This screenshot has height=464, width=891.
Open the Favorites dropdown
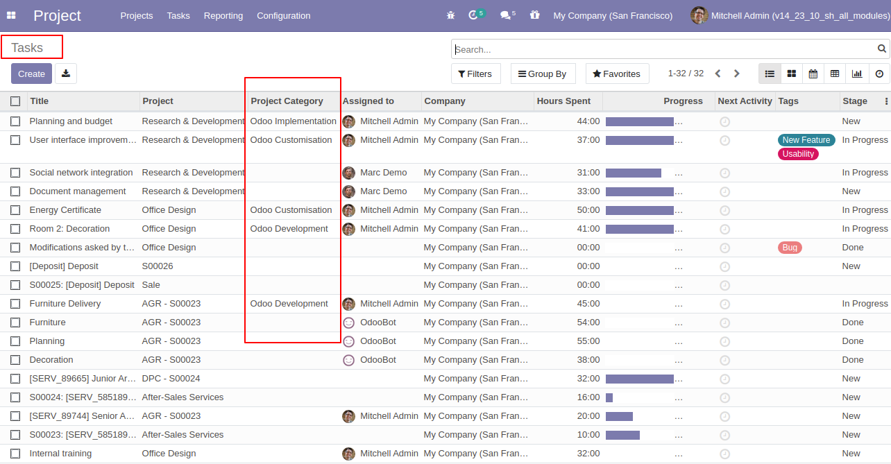tap(617, 74)
